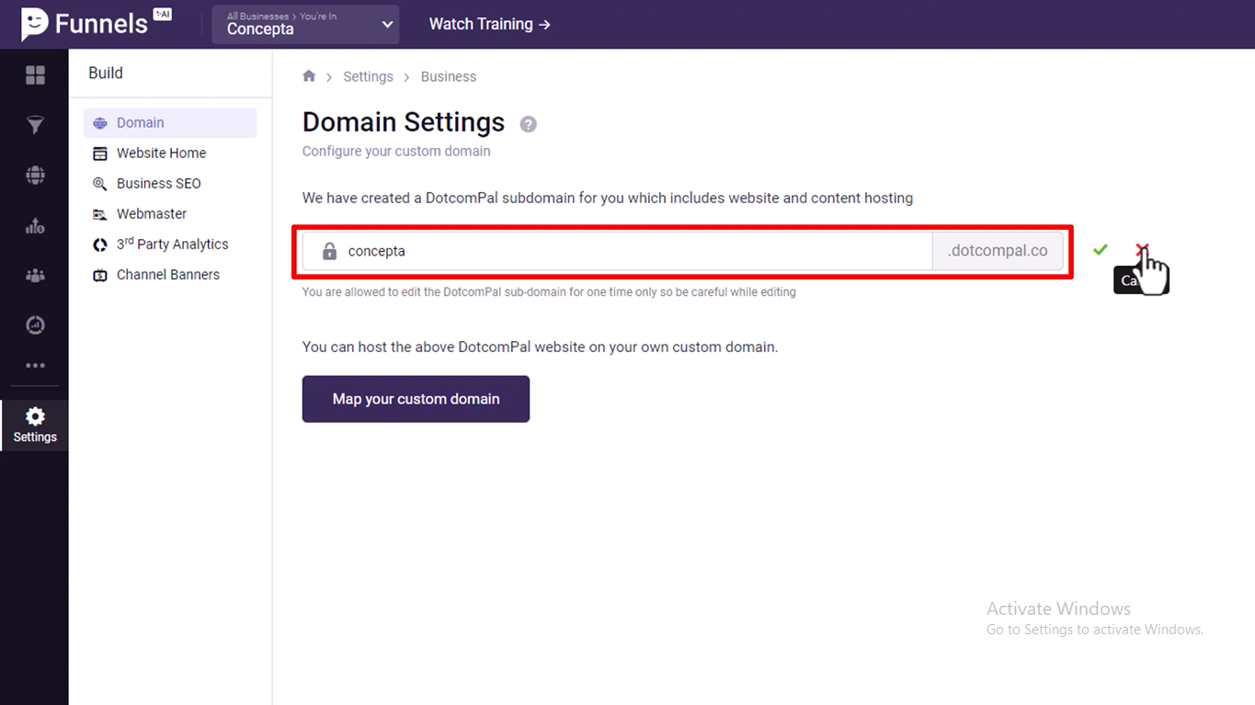Click Map your custom domain button
Viewport: 1255px width, 705px height.
pos(416,399)
